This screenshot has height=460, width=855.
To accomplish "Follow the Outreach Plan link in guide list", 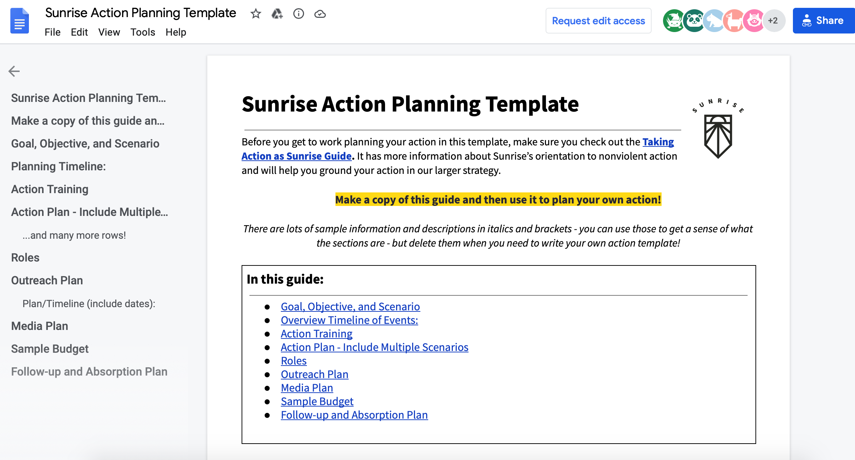I will tap(314, 374).
